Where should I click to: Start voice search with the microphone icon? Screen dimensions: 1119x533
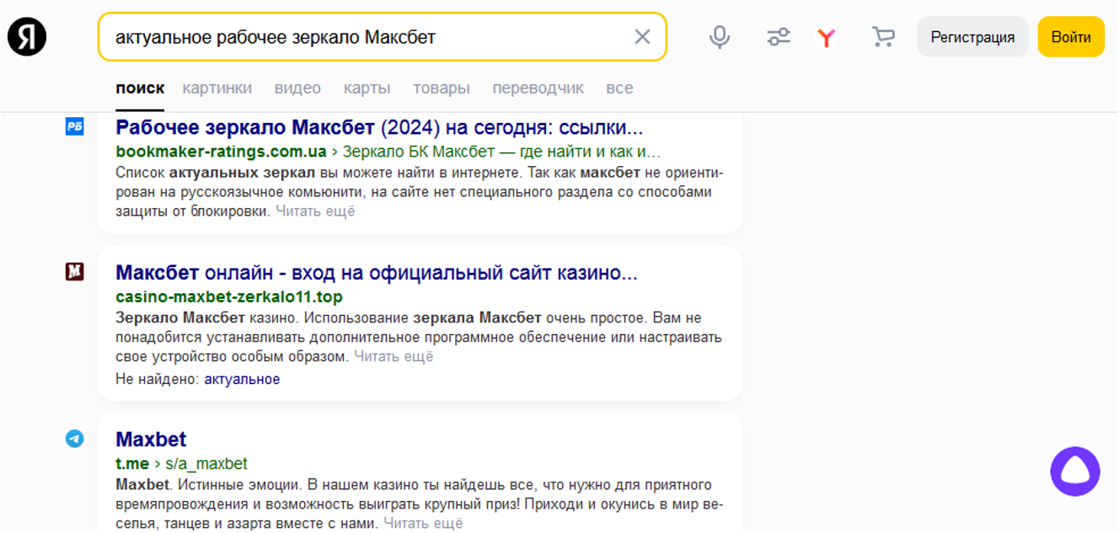(x=719, y=37)
